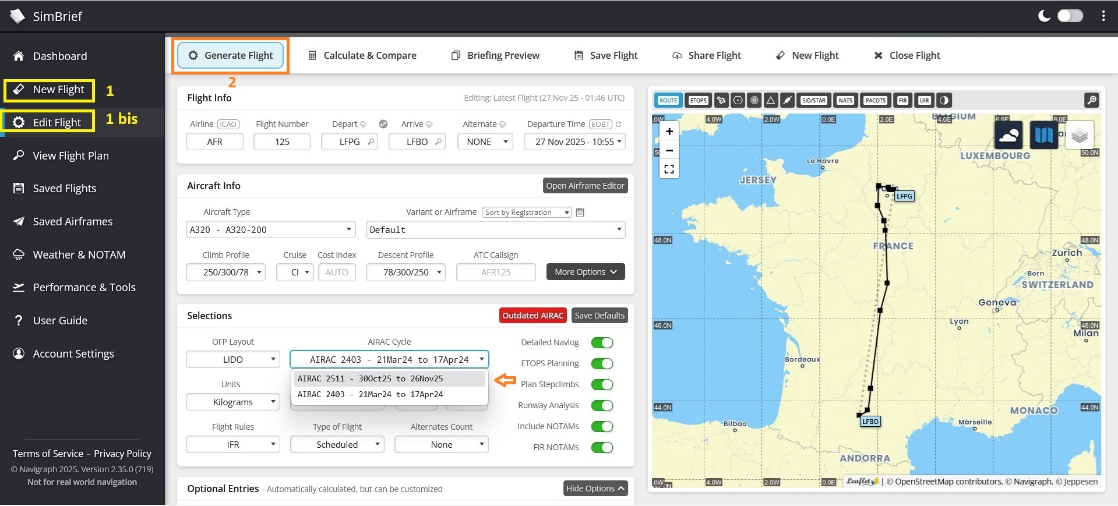
Task: Turn off the Plan Stepclimbs switch
Action: coord(602,384)
